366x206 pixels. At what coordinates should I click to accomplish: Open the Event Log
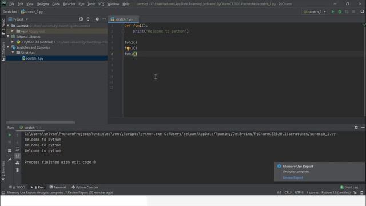point(349,187)
